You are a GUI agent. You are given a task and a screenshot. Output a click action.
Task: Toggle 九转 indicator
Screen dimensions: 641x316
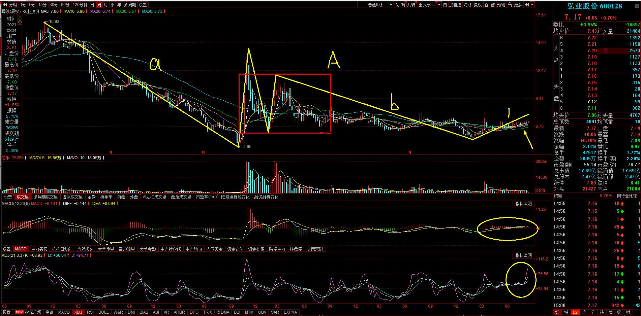(411, 5)
